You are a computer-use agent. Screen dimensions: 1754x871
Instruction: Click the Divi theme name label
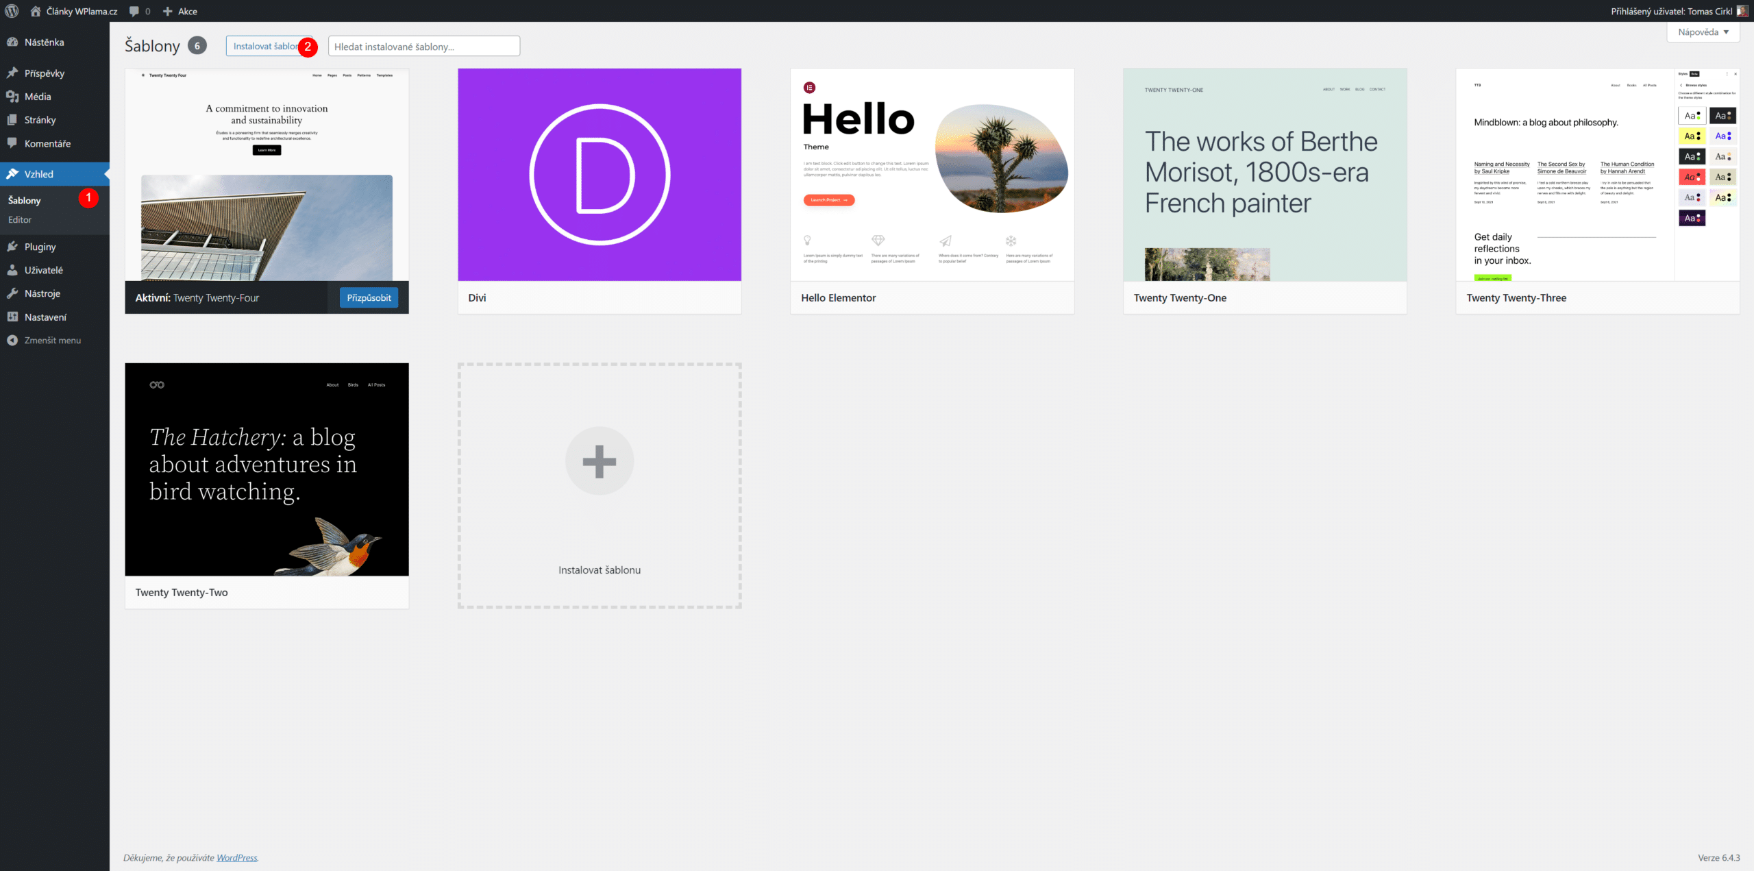tap(478, 297)
